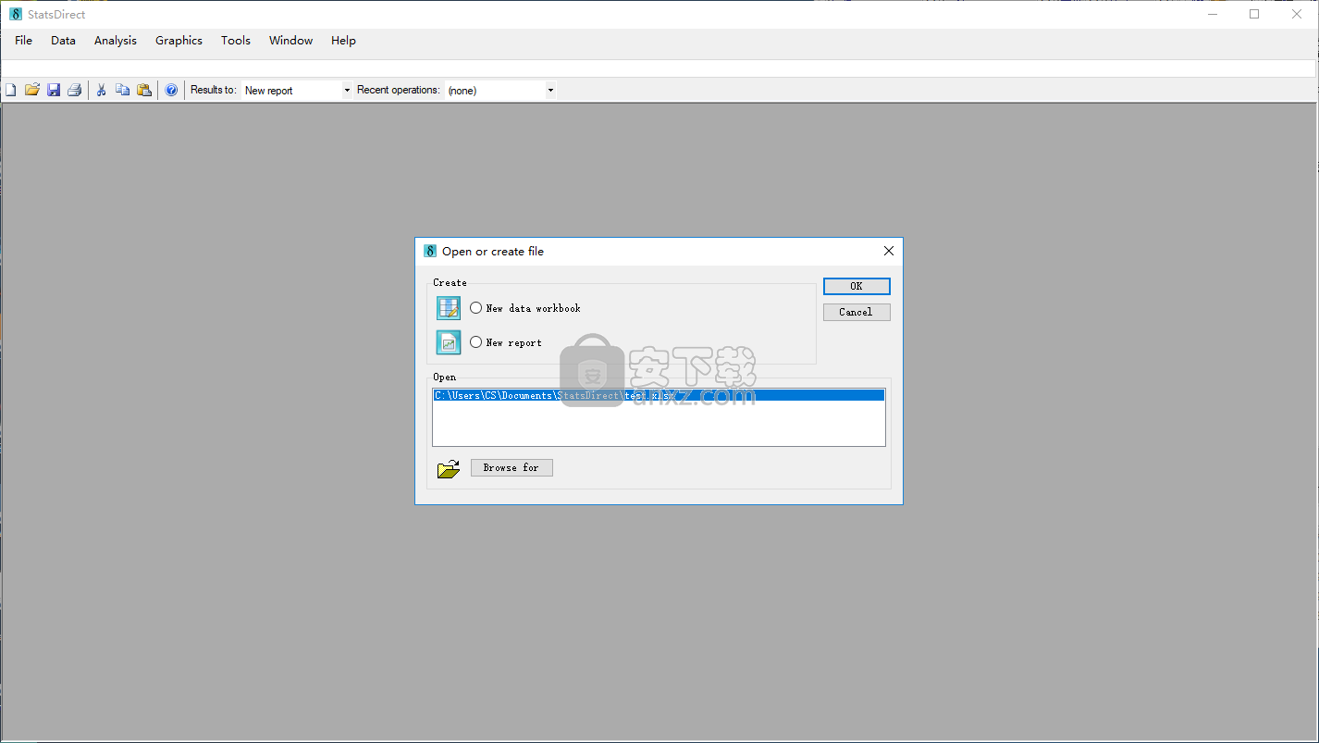Open the File menu
Image resolution: width=1319 pixels, height=743 pixels.
[23, 41]
